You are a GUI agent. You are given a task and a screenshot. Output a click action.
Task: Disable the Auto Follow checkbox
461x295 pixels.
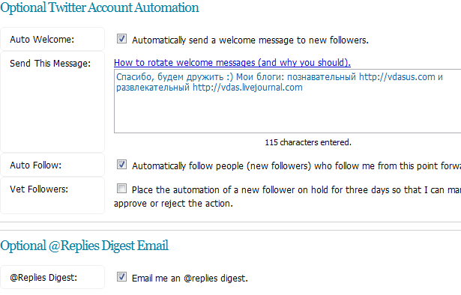click(x=121, y=165)
